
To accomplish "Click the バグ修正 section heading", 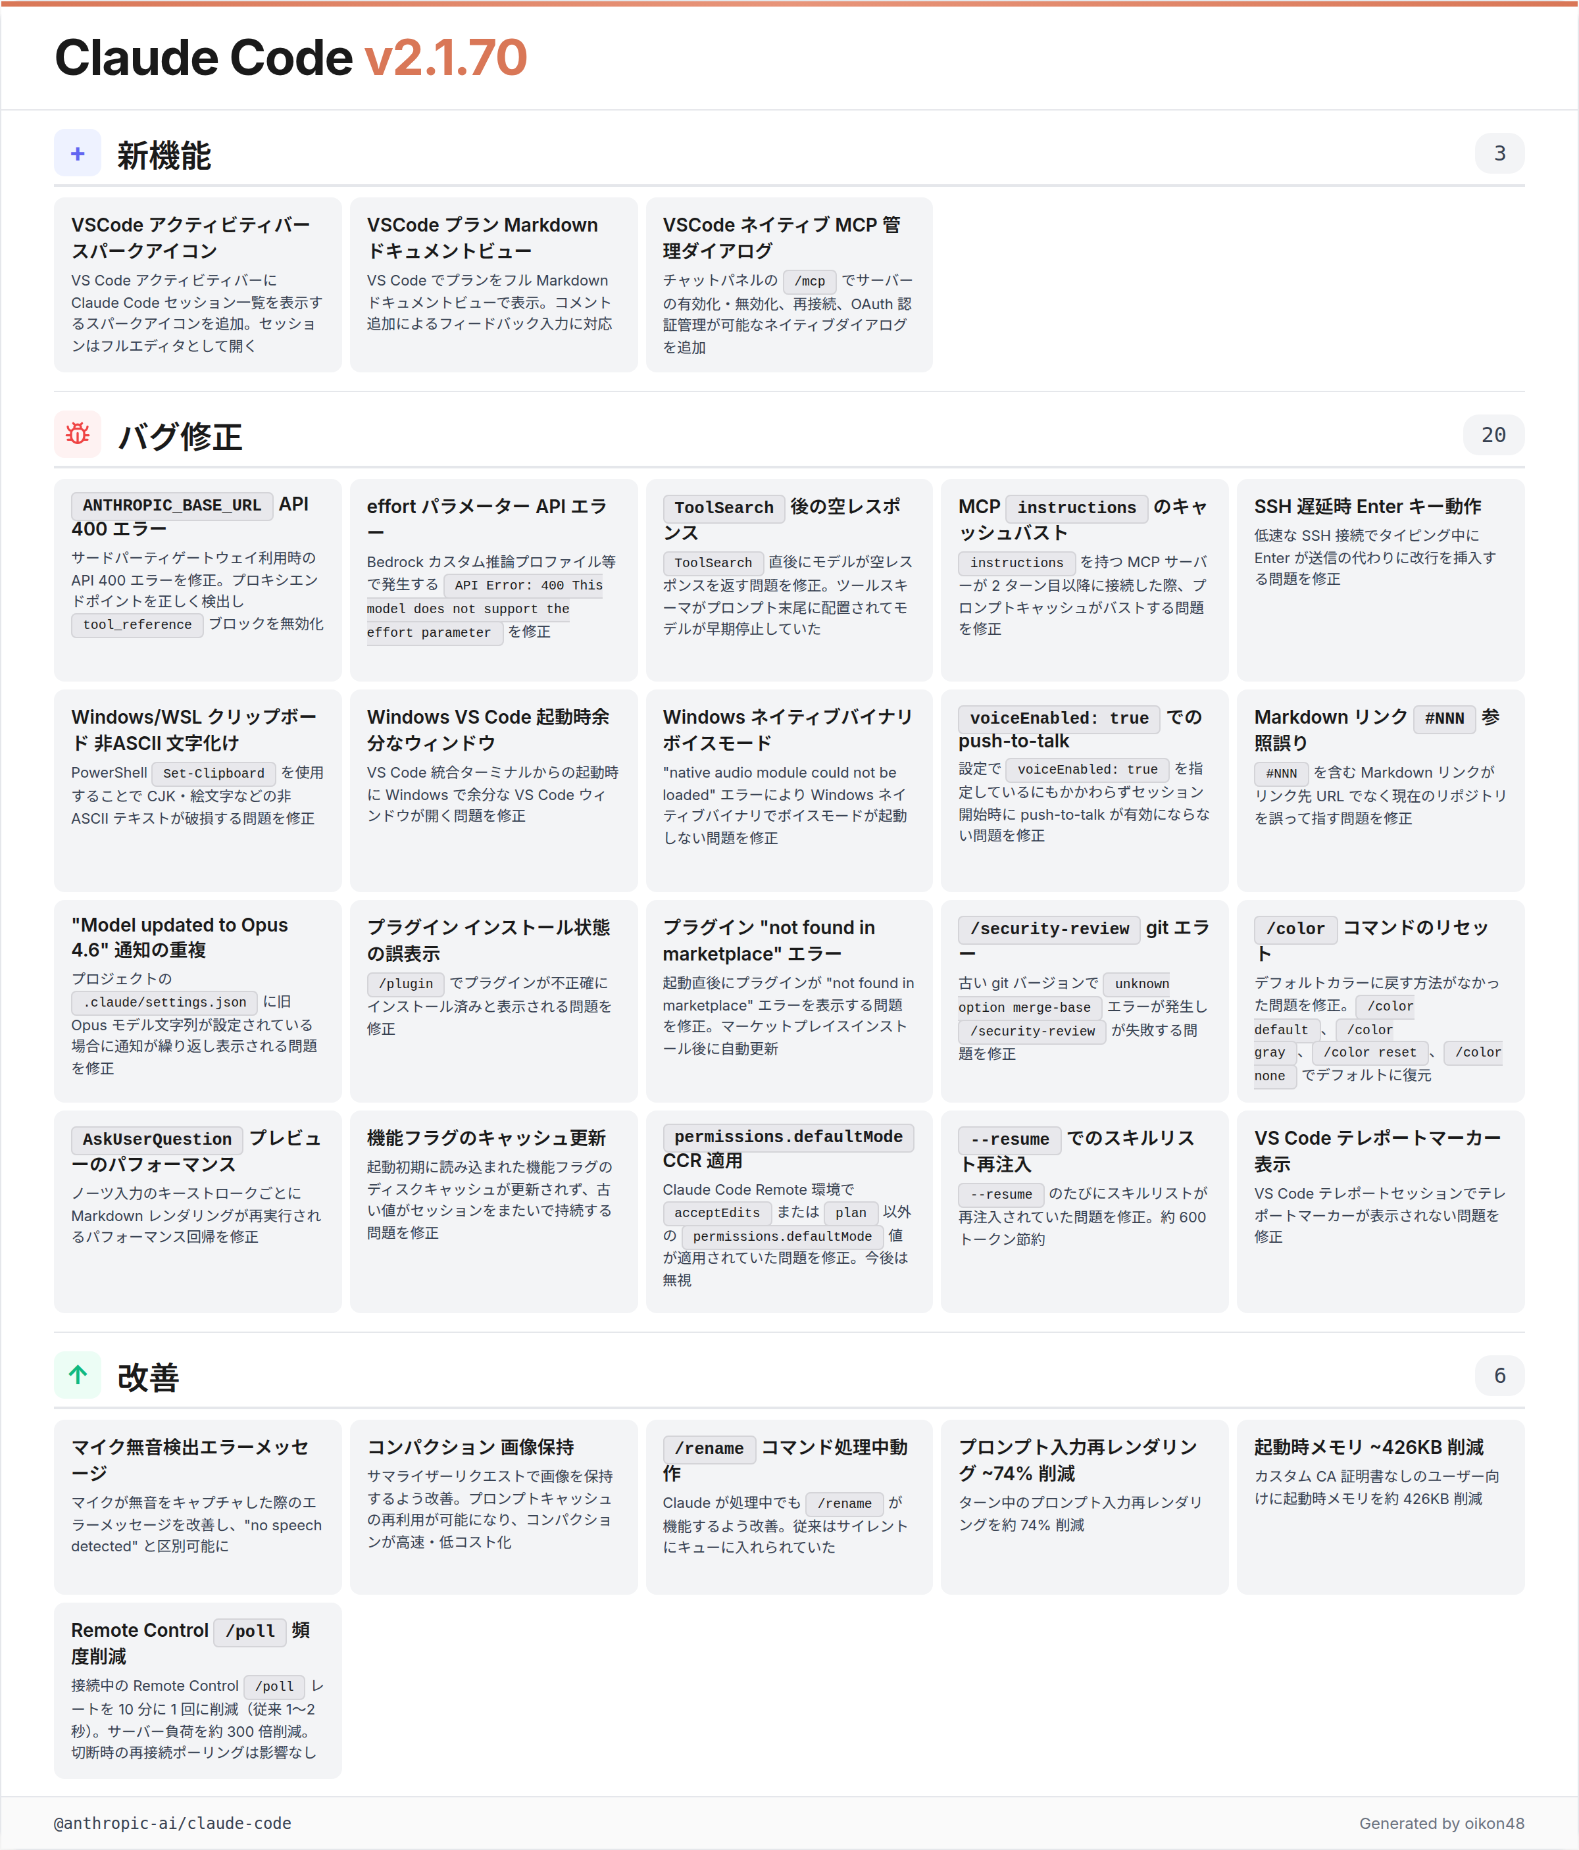I will pos(180,437).
